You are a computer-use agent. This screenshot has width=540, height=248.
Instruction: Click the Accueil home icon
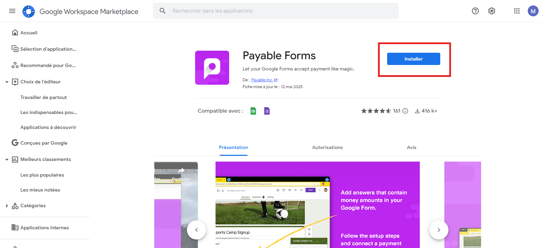tap(15, 33)
